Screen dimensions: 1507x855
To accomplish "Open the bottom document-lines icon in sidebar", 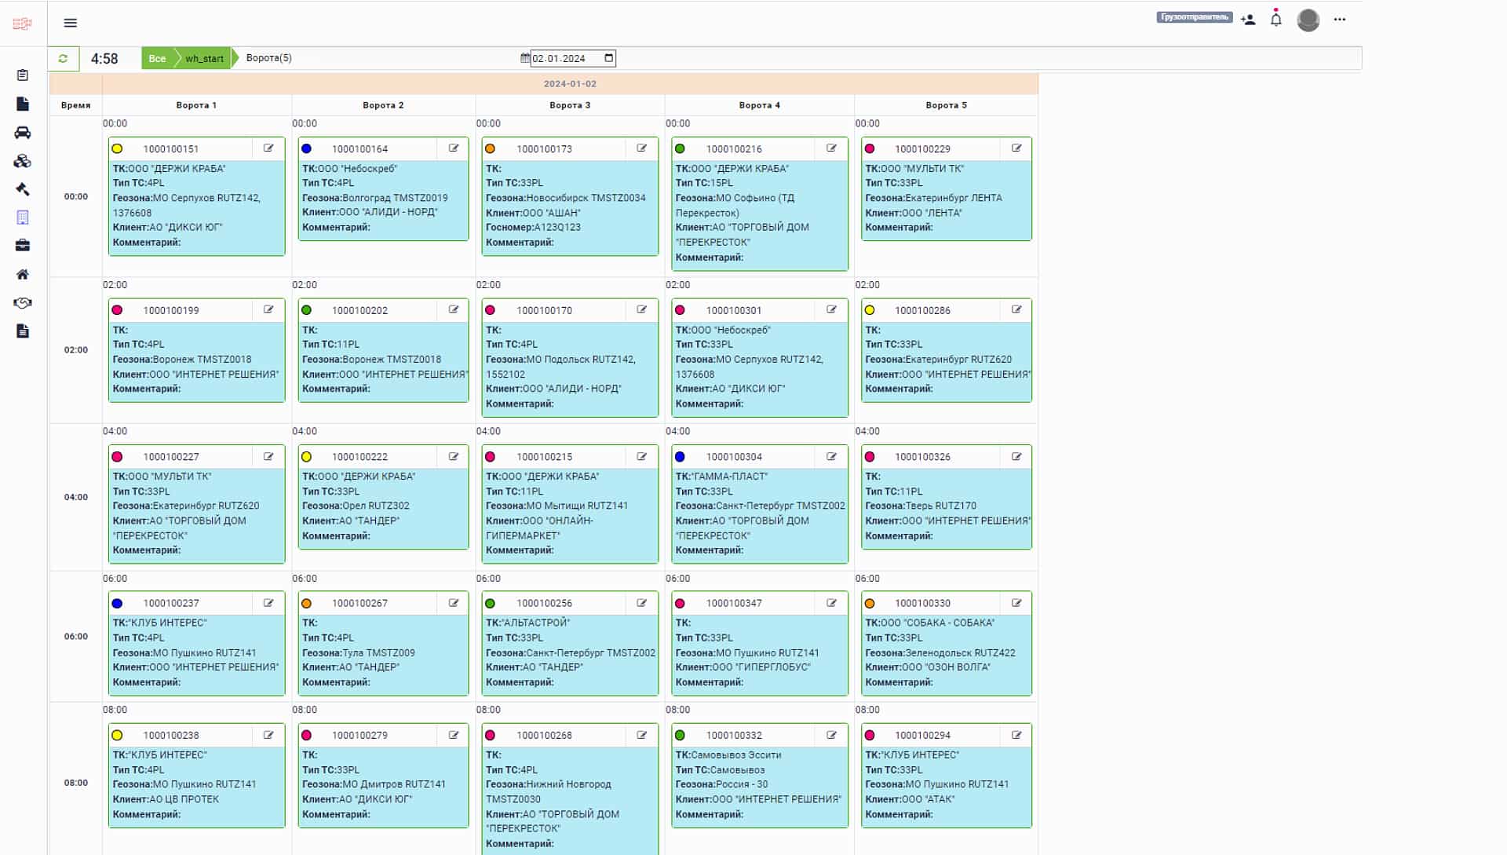I will coord(23,331).
